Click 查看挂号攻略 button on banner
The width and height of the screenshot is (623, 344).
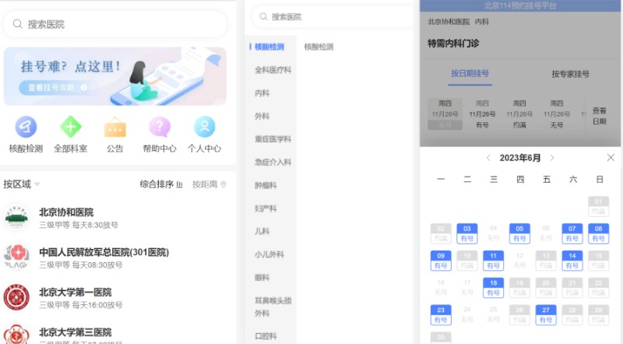pos(55,87)
